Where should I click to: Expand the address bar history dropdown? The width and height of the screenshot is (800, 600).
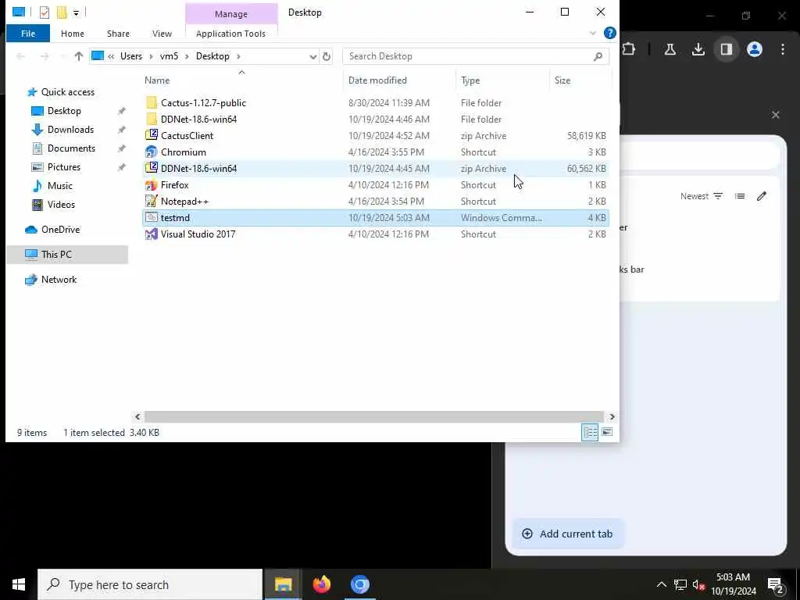[x=313, y=56]
